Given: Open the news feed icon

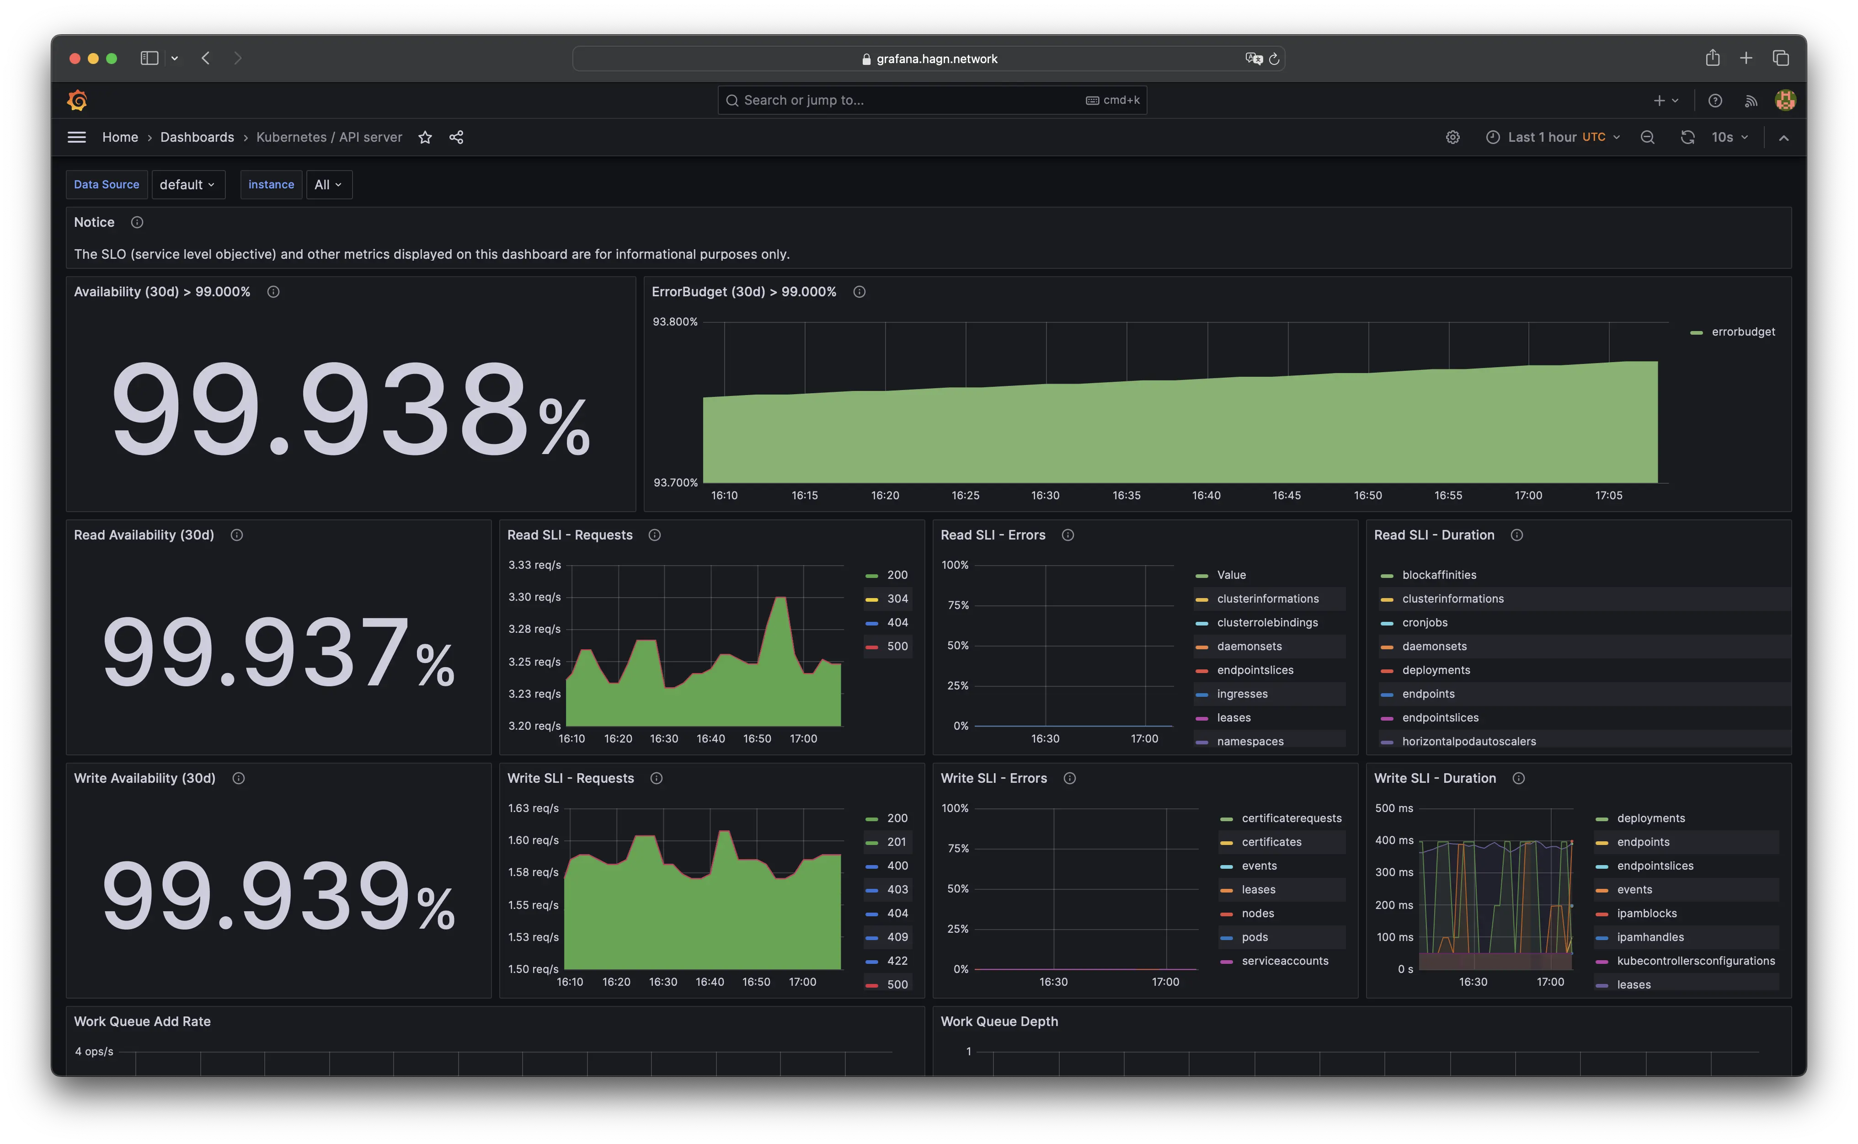Looking at the screenshot, I should coord(1751,100).
